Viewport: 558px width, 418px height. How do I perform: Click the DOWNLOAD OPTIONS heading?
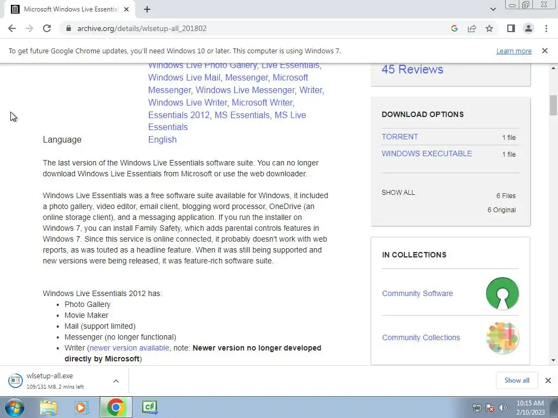(x=423, y=114)
